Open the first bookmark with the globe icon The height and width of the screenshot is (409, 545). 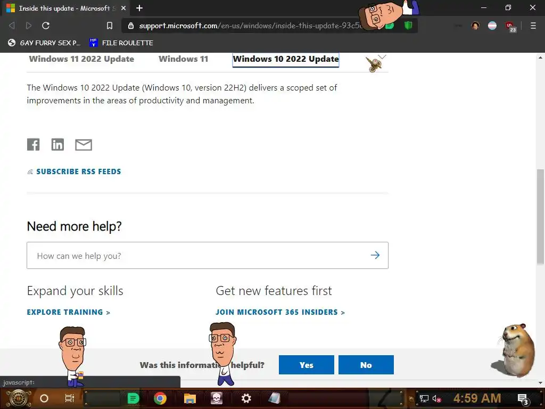click(44, 43)
